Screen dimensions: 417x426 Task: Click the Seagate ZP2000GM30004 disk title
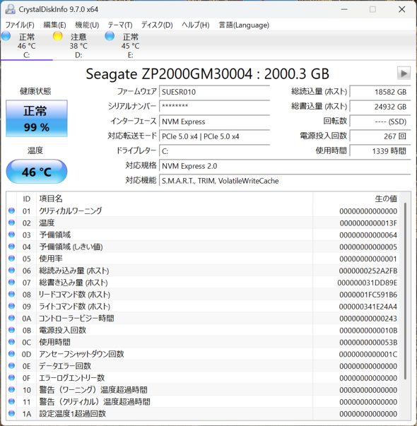(207, 73)
